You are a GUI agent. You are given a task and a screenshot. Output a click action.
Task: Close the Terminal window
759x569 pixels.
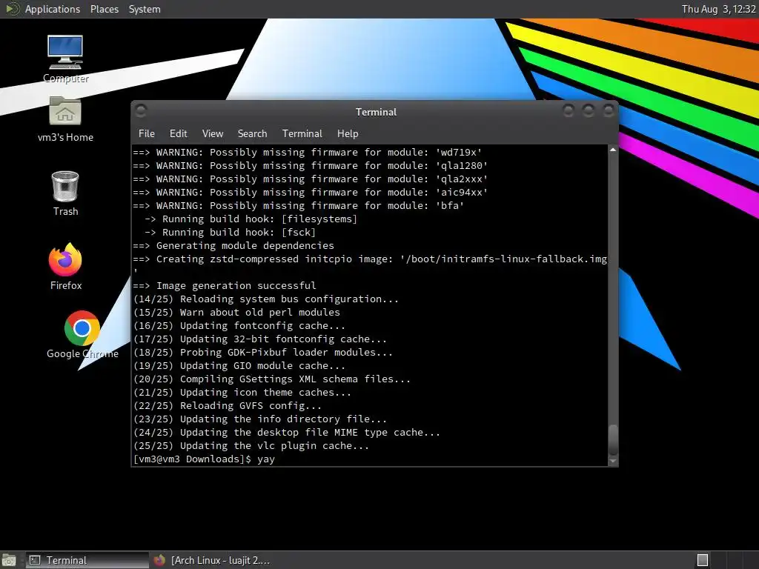(608, 111)
